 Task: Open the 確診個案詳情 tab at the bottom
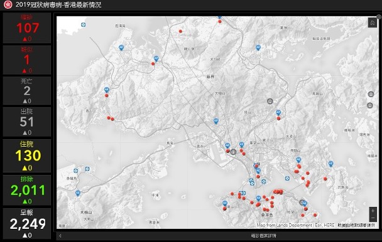coord(264,236)
